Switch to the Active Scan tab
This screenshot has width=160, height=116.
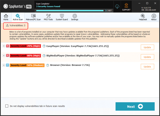(18, 17)
